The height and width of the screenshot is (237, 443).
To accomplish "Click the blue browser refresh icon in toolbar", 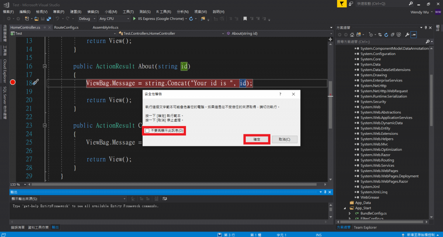I will coord(191,19).
